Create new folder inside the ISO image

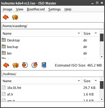coord(16,65)
